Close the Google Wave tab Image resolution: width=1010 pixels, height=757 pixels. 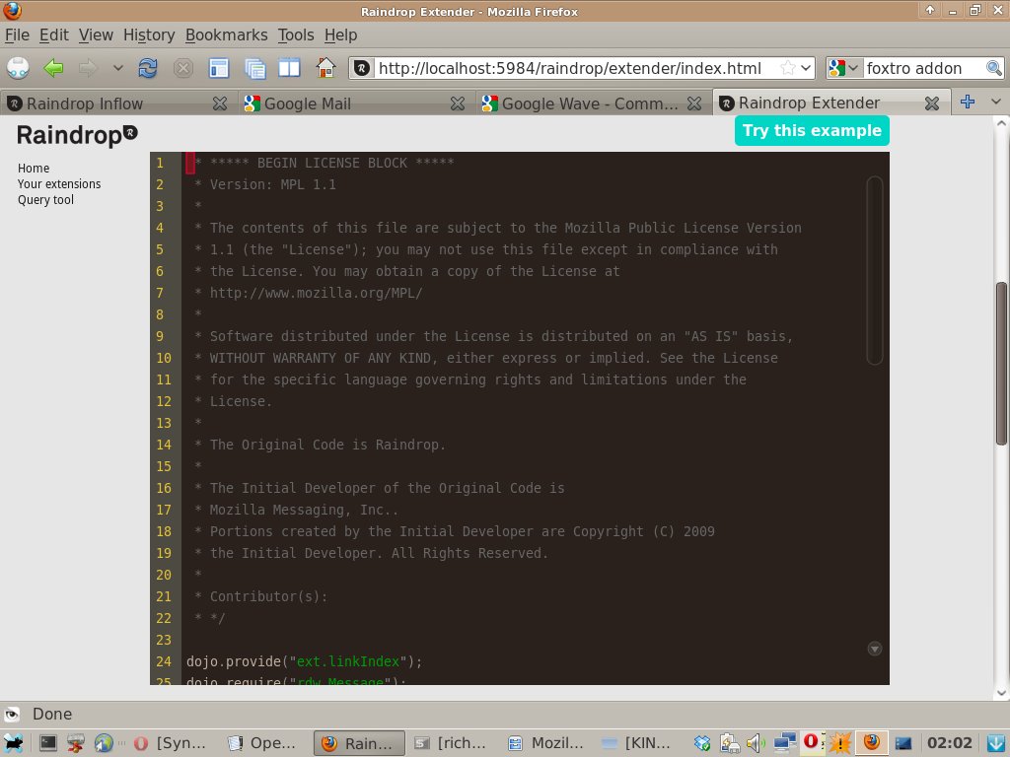coord(694,103)
